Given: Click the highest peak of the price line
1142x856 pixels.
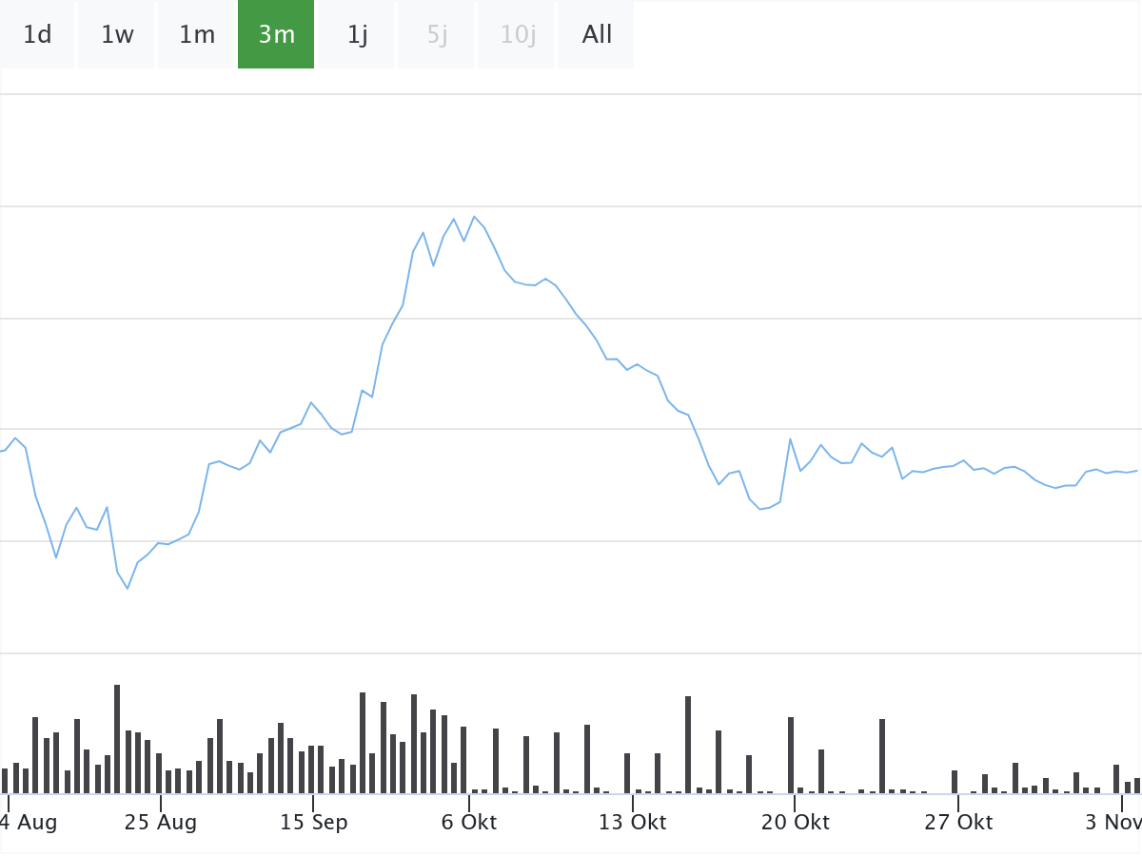Looking at the screenshot, I should [x=474, y=217].
